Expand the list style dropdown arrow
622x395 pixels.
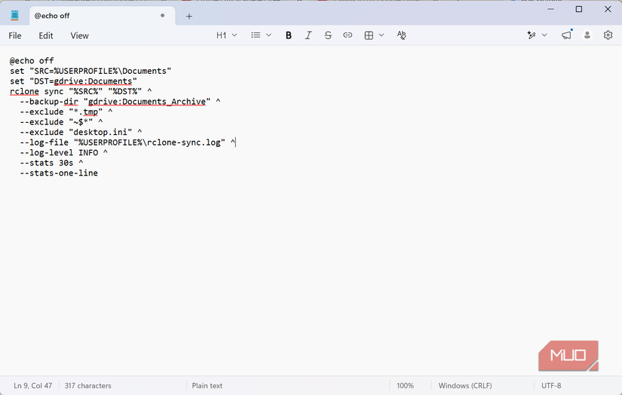click(x=268, y=35)
